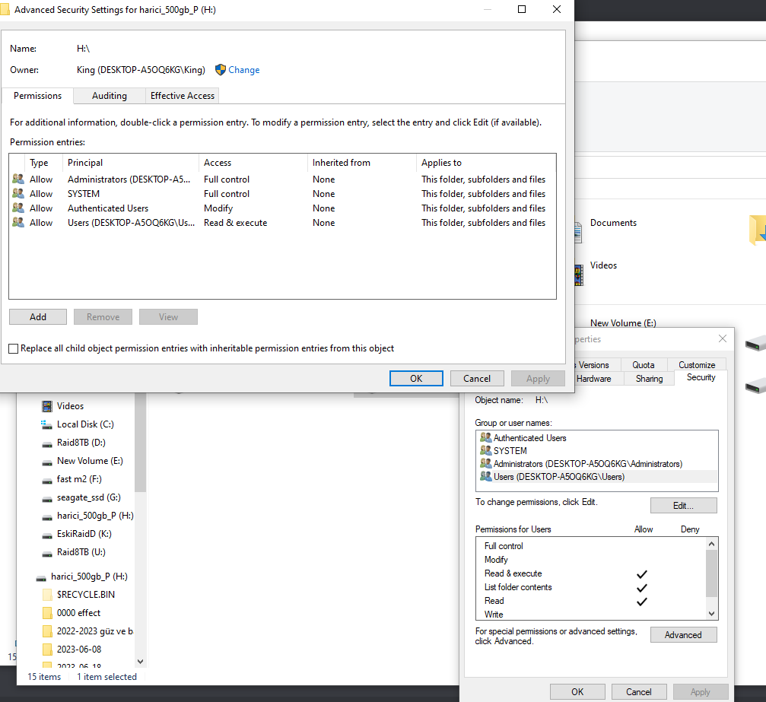
Task: Click OK in the H: Properties dialog
Action: point(577,692)
